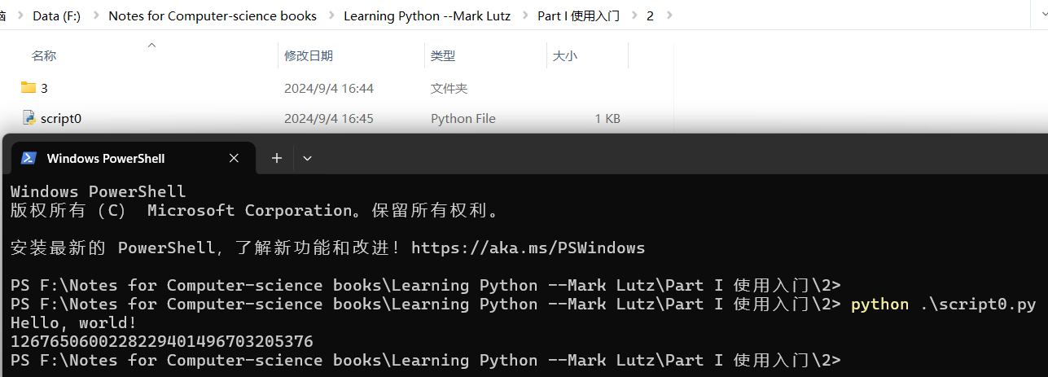Expand chevron after Learning Python --Mark Lutz

point(524,15)
